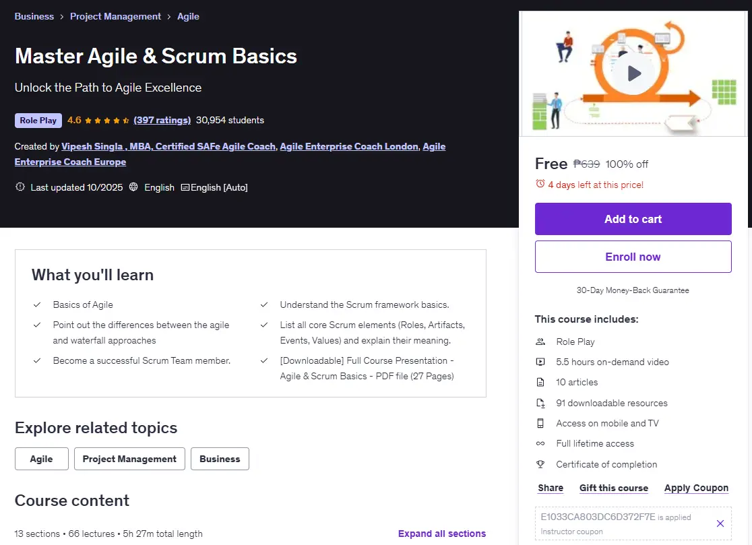
Task: Play the course preview video
Action: tap(634, 73)
